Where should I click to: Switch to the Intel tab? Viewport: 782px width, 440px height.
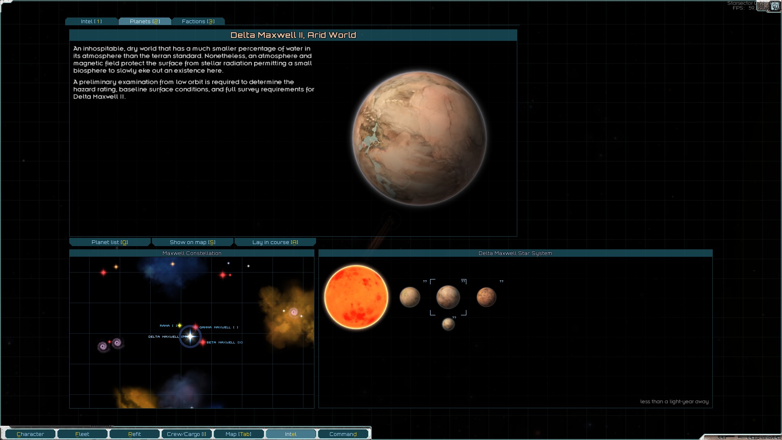[91, 22]
